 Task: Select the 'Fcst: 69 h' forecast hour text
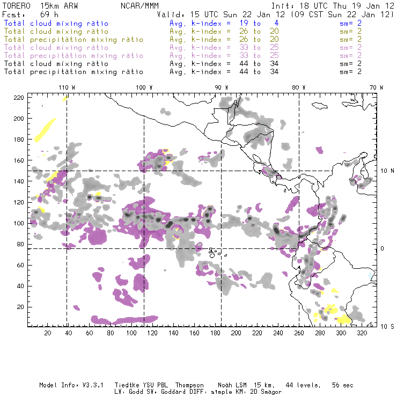30,14
